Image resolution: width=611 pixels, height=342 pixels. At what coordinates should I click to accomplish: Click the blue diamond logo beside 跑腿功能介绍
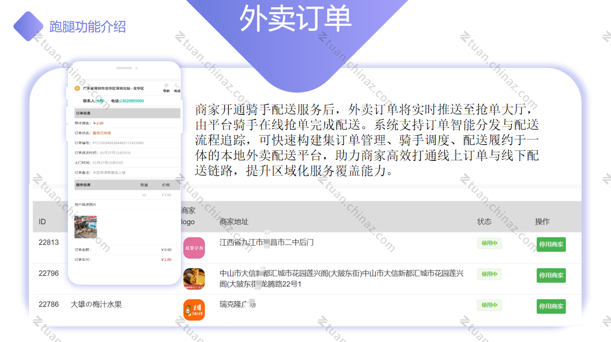(28, 26)
